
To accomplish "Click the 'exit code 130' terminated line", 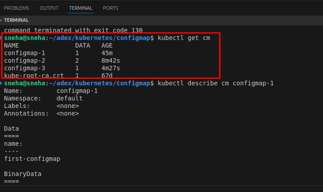I will 73,30.
